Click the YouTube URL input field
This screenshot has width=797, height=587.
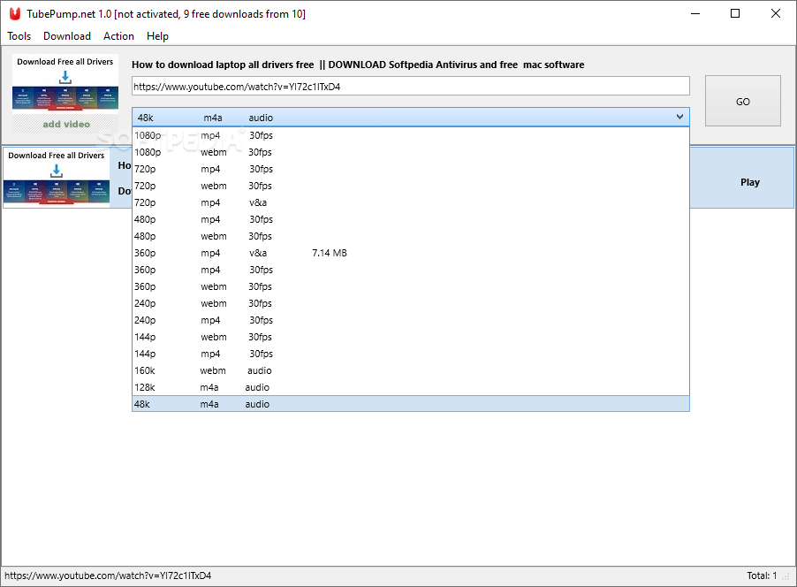pyautogui.click(x=411, y=87)
